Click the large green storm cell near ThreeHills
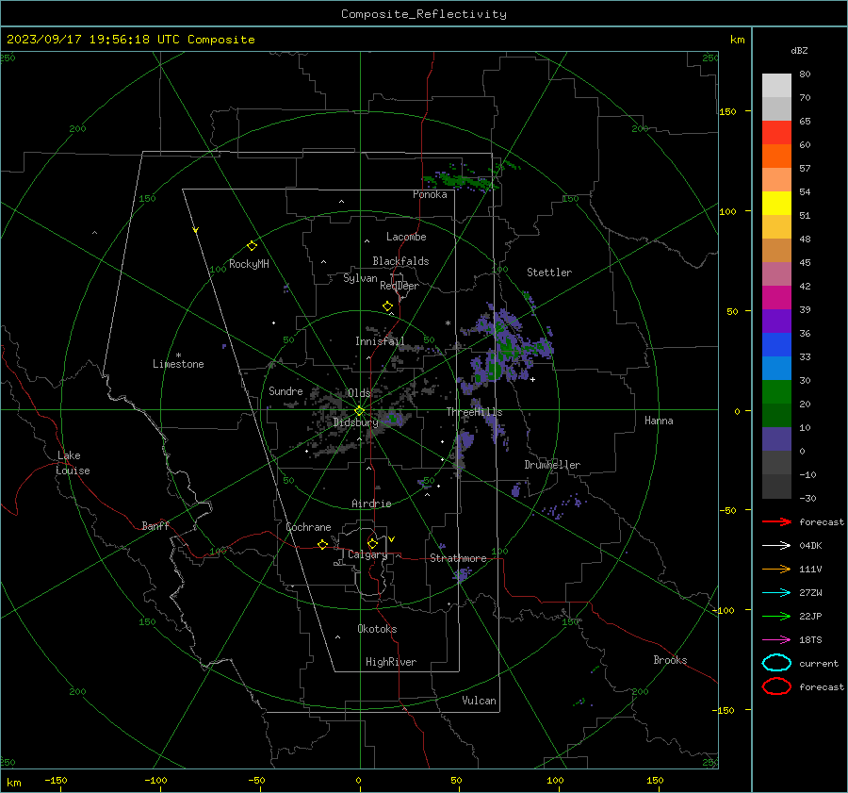Screen dimensions: 848x793 pyautogui.click(x=495, y=371)
